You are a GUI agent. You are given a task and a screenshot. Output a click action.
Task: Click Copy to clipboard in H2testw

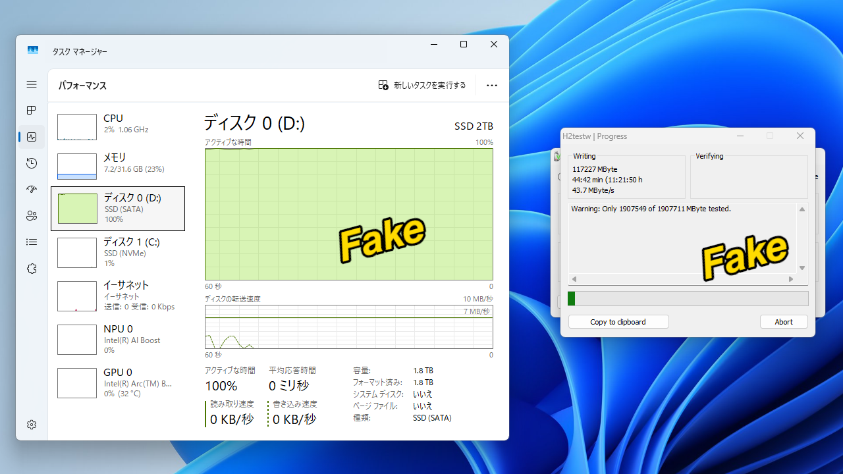coord(618,322)
